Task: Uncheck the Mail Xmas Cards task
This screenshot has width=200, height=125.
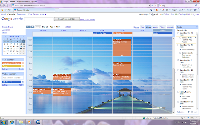Action: click(180, 97)
